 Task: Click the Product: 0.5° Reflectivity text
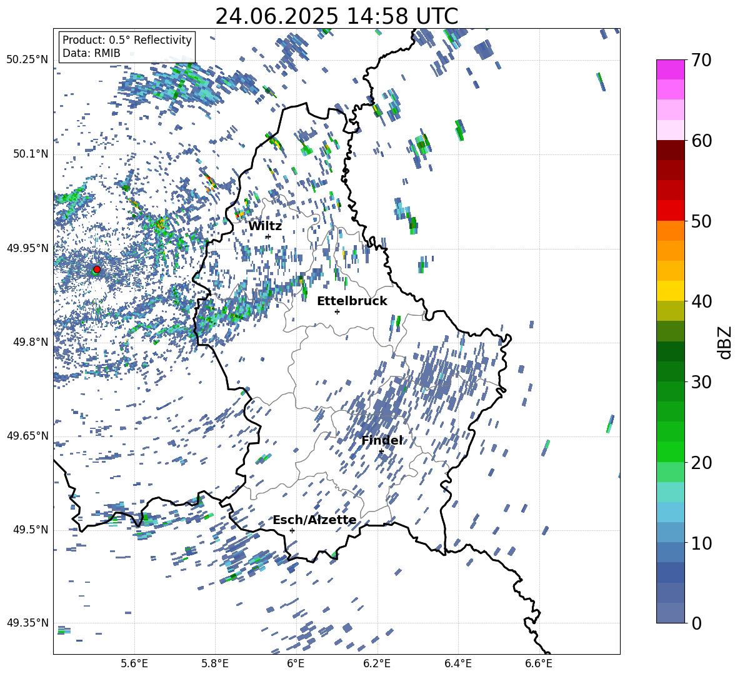[127, 39]
